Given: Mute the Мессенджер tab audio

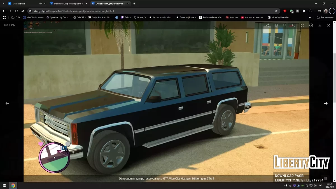Looking at the screenshot, I should (40, 4).
